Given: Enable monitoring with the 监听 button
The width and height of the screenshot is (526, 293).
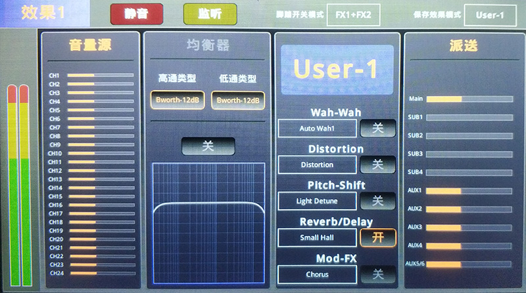Looking at the screenshot, I should click(x=210, y=14).
